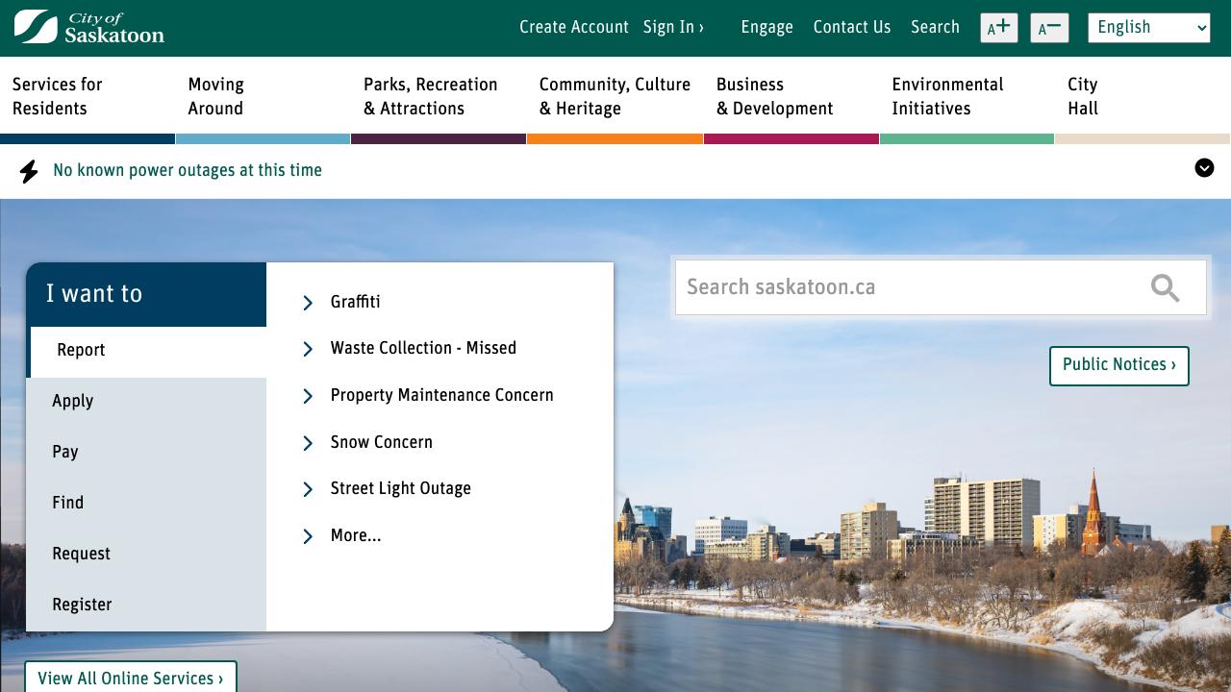The height and width of the screenshot is (692, 1231).
Task: Open the Parks, Recreation & Attractions menu
Action: [430, 96]
